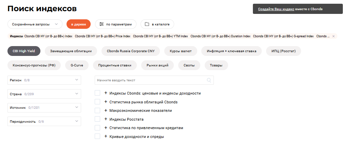This screenshot has height=142, width=352.
Task: Click the magnifier icon in search field
Action: pyautogui.click(x=209, y=80)
